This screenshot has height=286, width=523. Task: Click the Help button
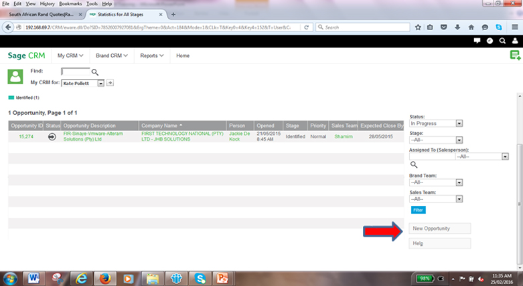tap(439, 243)
